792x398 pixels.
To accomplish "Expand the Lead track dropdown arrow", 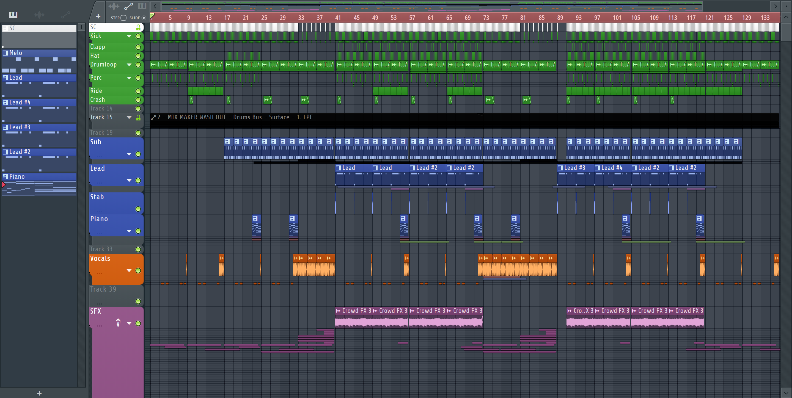I will [x=129, y=180].
